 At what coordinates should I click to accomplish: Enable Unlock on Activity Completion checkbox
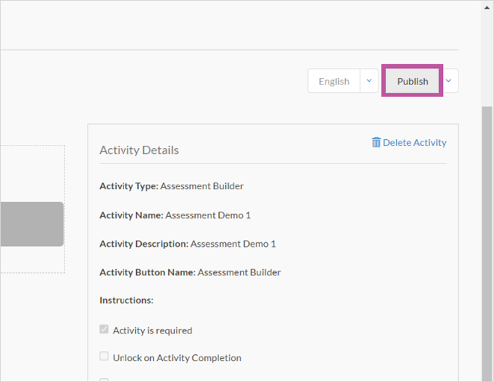pyautogui.click(x=104, y=356)
